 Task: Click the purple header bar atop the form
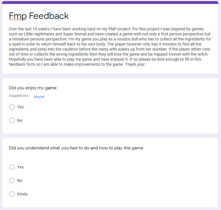click(110, 2)
